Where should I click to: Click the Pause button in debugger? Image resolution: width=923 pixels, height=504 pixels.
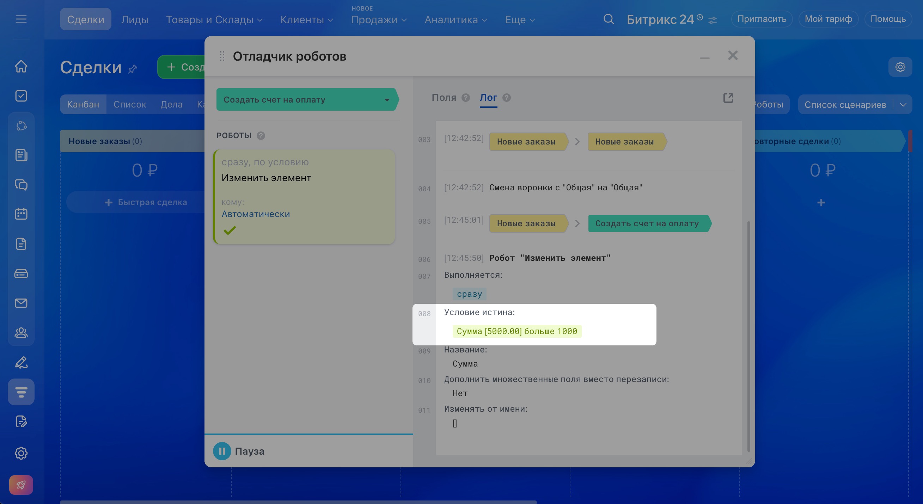[x=222, y=451]
